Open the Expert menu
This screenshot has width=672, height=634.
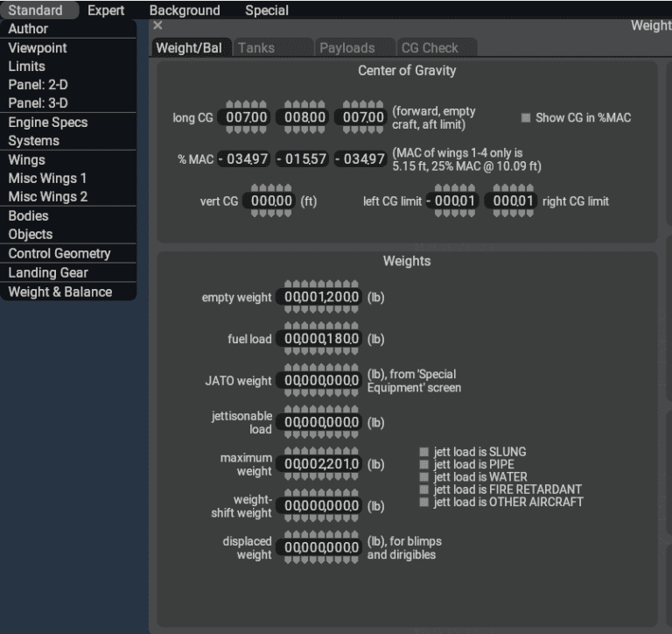pos(106,11)
